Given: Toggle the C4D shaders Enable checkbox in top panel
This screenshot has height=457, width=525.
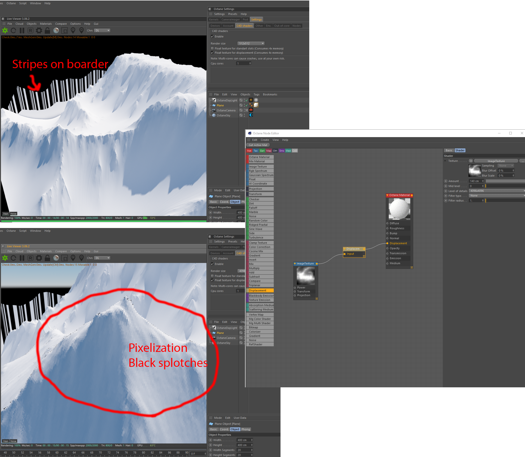Looking at the screenshot, I should tap(212, 36).
